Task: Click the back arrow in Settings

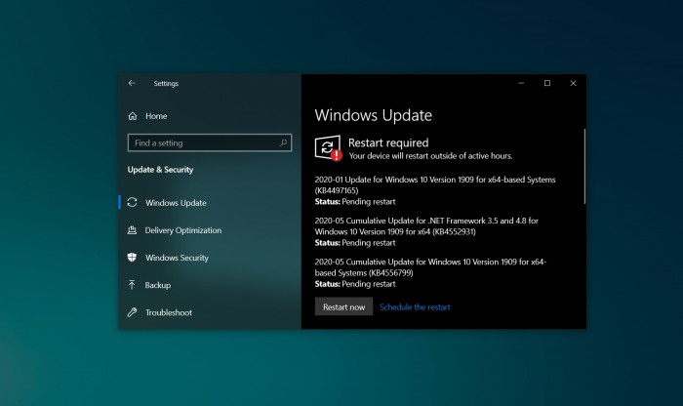Action: pos(132,84)
